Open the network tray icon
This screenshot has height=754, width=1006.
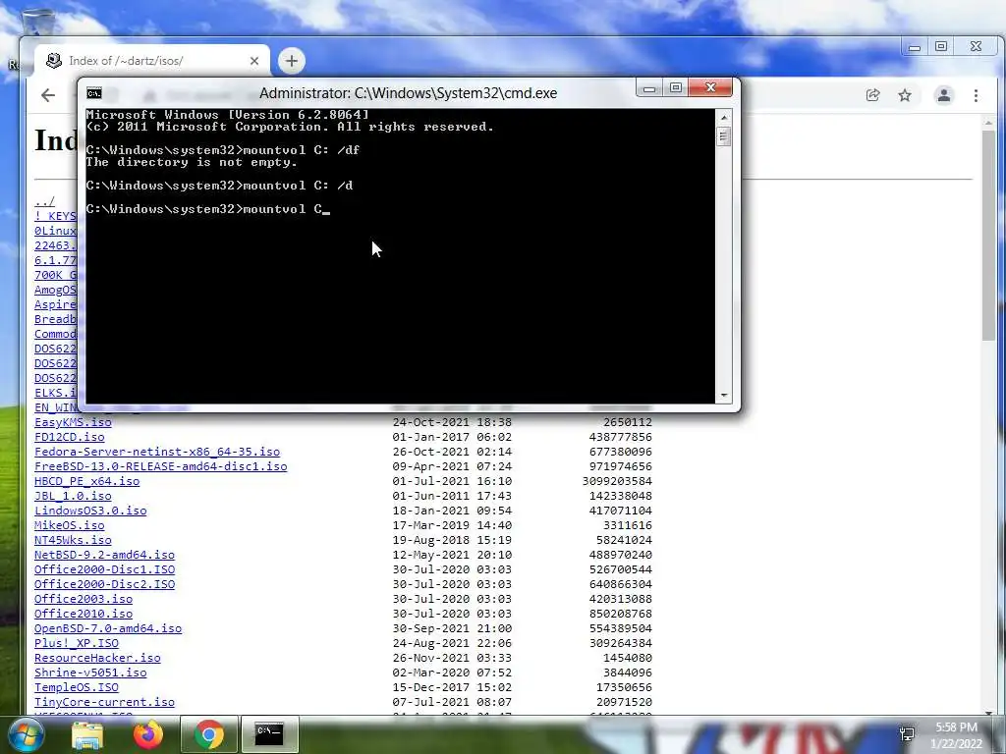click(907, 734)
